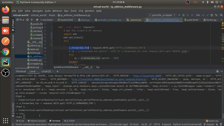Open the youtube_scrapper run configuration dropdown

[162, 15]
